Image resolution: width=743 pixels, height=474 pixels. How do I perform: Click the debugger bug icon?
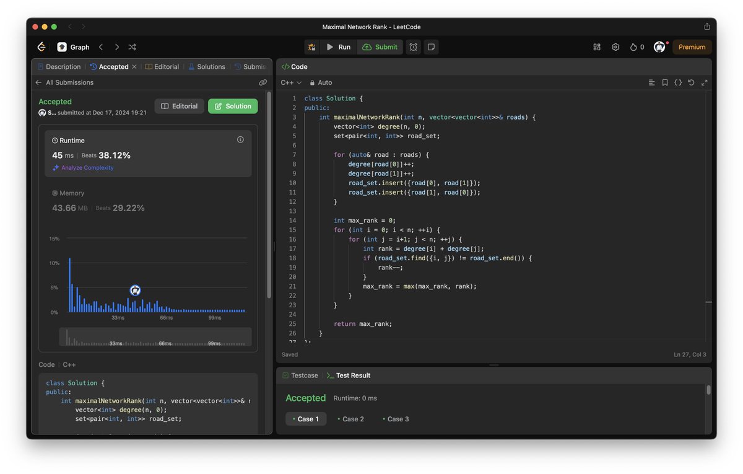pos(311,47)
